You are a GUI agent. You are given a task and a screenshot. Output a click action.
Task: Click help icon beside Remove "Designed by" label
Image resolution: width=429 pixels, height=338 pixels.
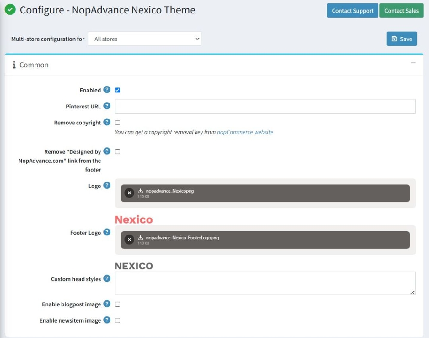point(107,151)
